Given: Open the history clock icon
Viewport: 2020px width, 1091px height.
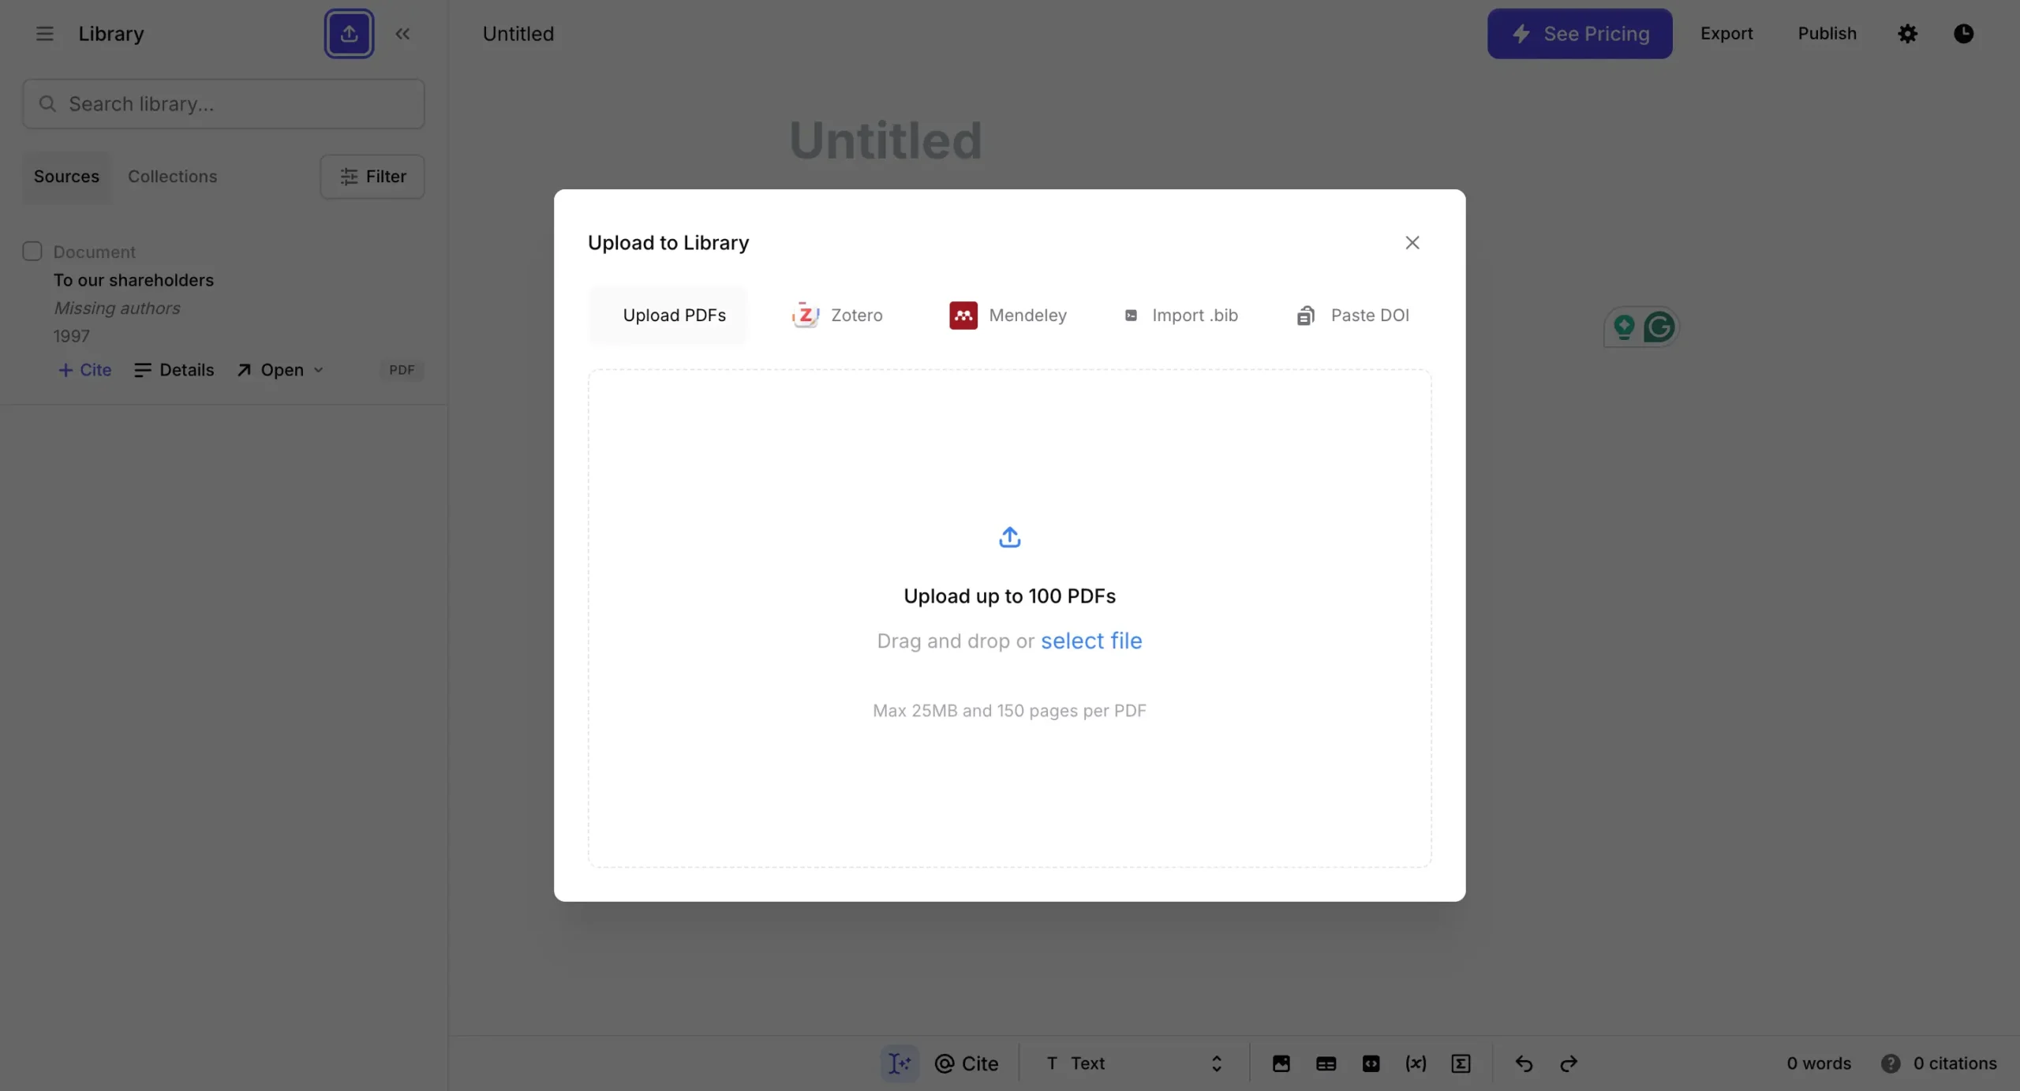Looking at the screenshot, I should pyautogui.click(x=1963, y=34).
